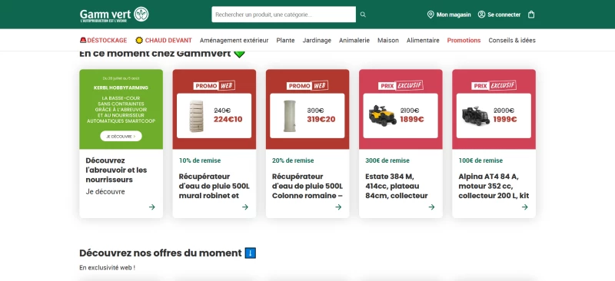Viewport: 615px width, 281px height.
Task: Open the Plante category
Action: pyautogui.click(x=285, y=40)
